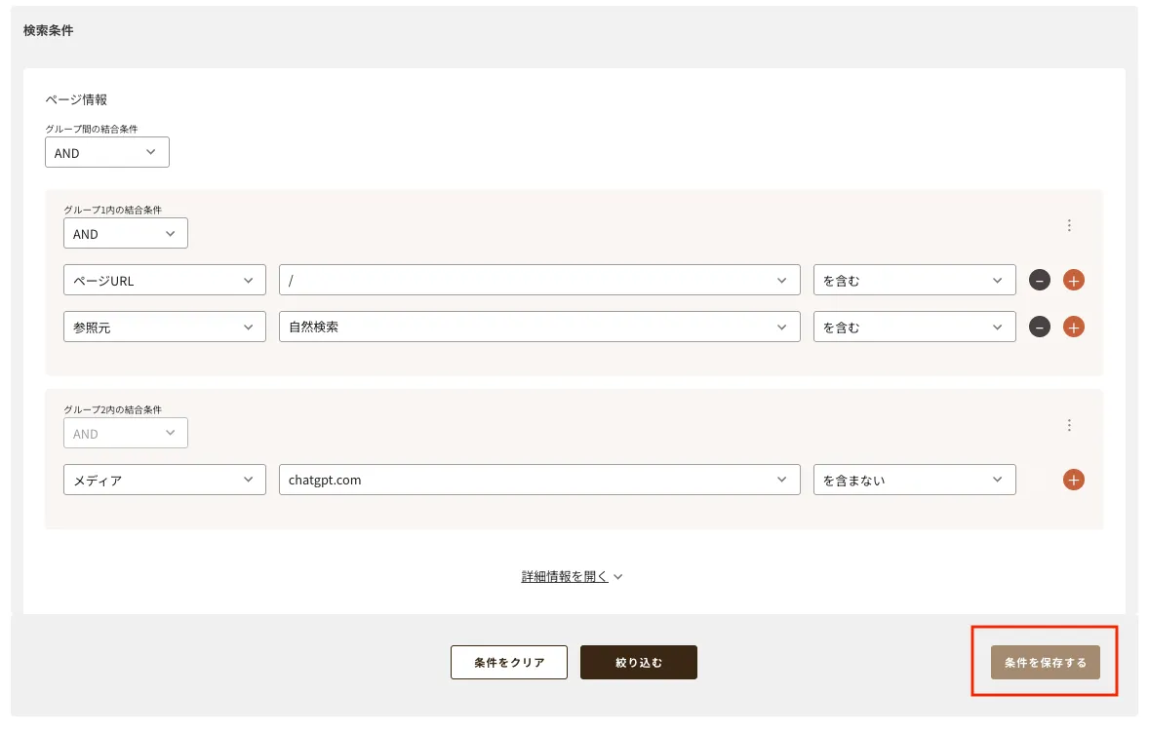Remove the 参照元 condition row with minus icon
This screenshot has height=733, width=1149.
coord(1040,328)
